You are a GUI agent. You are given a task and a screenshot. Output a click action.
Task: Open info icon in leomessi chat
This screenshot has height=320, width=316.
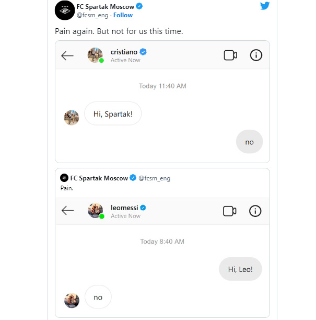255,211
